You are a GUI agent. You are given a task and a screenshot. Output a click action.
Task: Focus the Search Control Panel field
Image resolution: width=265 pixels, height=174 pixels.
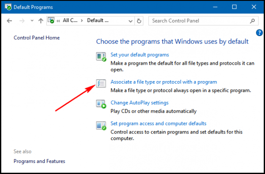pyautogui.click(x=200, y=21)
